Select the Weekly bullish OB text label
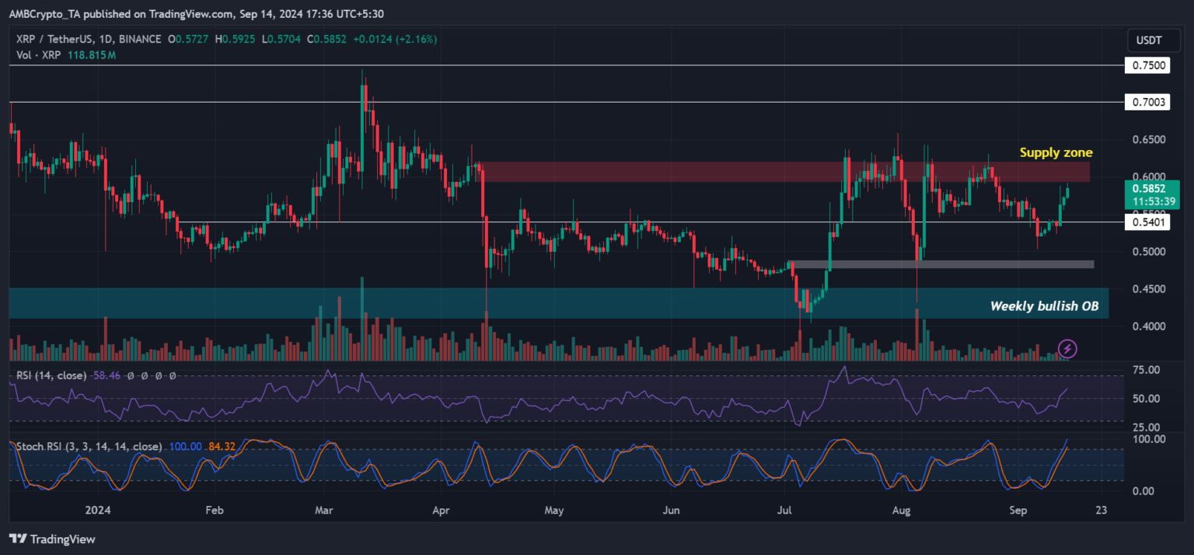The image size is (1194, 555). click(x=1044, y=306)
